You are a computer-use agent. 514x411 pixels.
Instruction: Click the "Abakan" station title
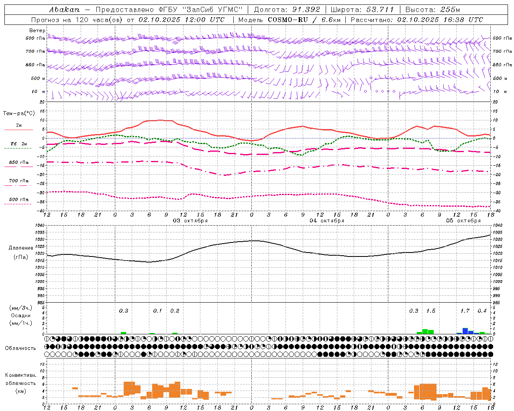64,9
